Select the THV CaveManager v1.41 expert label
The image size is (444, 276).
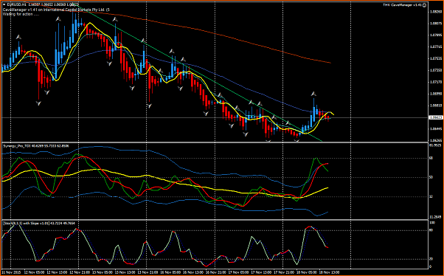coord(403,5)
